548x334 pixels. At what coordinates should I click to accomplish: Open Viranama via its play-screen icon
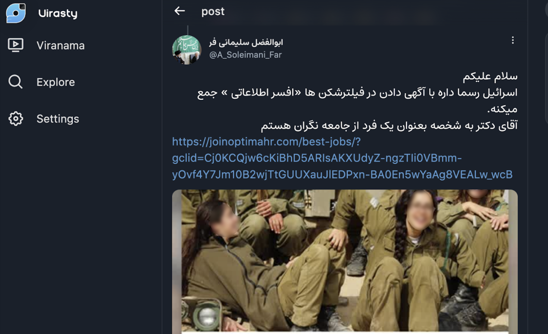point(16,45)
